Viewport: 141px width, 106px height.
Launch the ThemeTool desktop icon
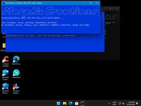[x=16, y=74]
